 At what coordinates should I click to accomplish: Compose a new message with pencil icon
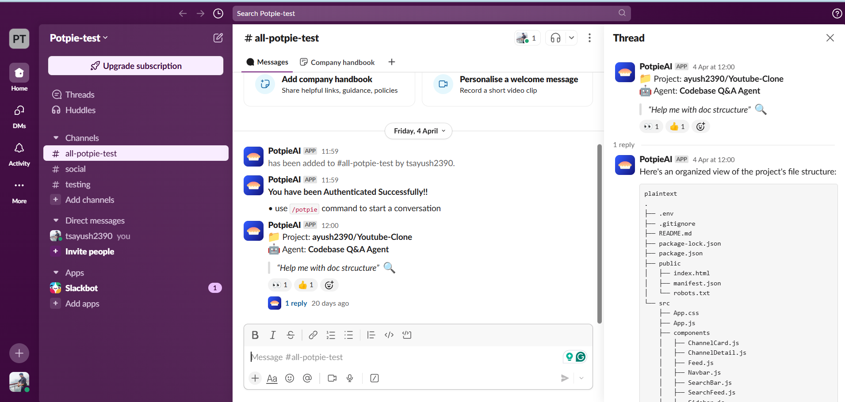[218, 38]
